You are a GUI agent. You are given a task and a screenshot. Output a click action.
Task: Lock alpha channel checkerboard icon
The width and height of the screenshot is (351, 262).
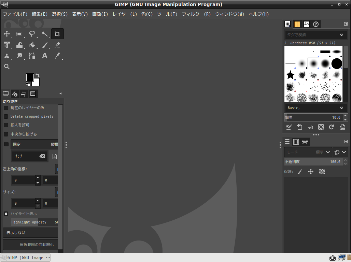tap(322, 172)
